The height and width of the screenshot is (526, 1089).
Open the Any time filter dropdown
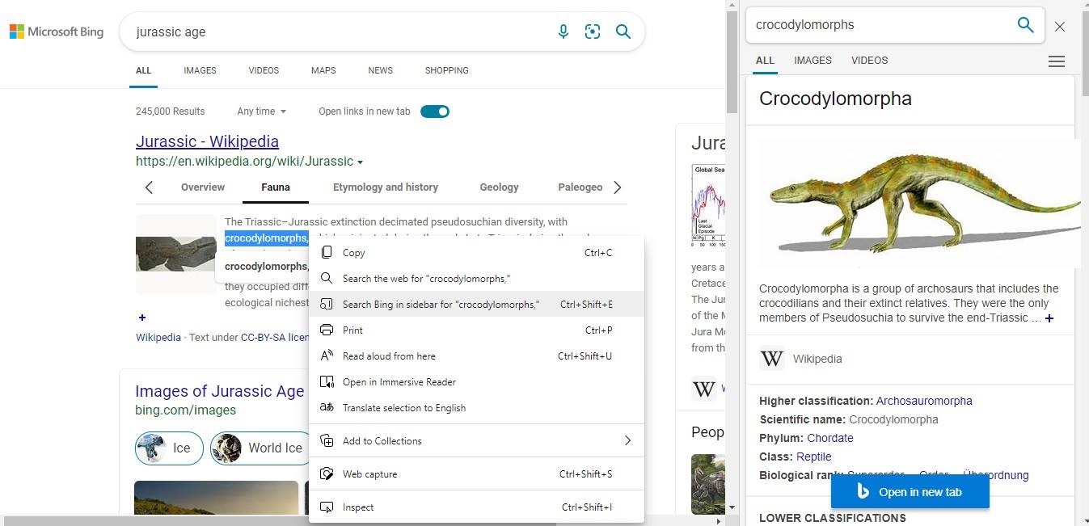261,111
